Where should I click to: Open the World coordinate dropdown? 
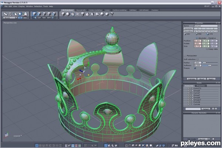(x=16, y=18)
